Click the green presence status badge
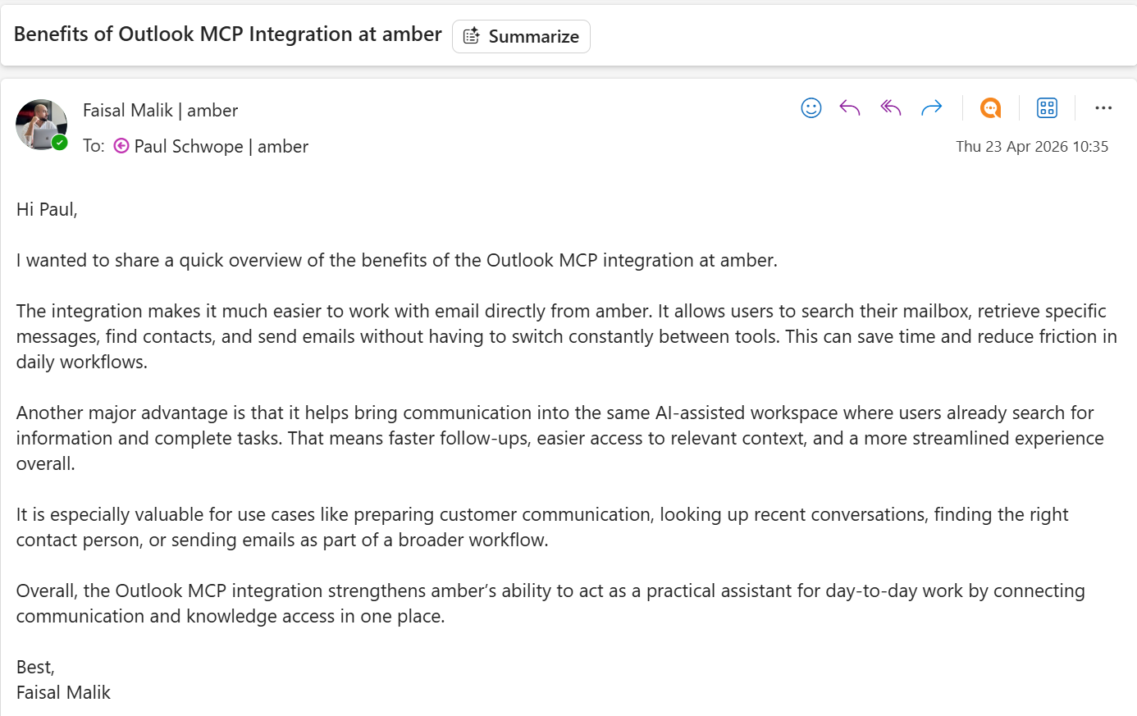 (60, 143)
